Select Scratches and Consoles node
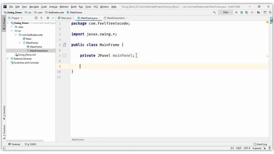The width and height of the screenshot is (274, 154). (25, 63)
